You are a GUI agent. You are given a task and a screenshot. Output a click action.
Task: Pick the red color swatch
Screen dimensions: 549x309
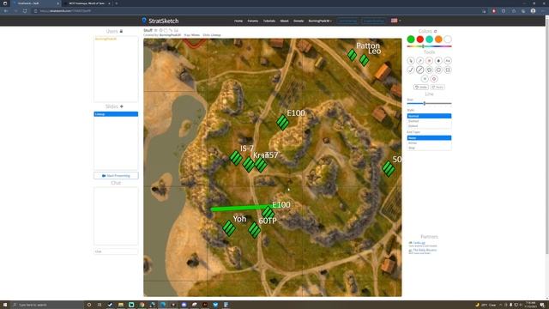419,39
